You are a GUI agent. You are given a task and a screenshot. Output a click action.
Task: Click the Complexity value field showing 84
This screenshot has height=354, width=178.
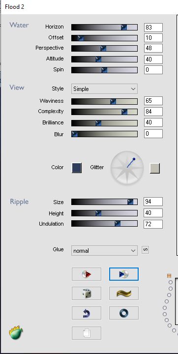[153, 112]
